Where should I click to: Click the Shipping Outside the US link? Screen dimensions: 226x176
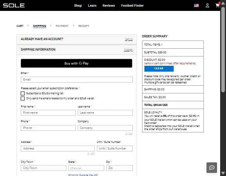[x=83, y=175]
